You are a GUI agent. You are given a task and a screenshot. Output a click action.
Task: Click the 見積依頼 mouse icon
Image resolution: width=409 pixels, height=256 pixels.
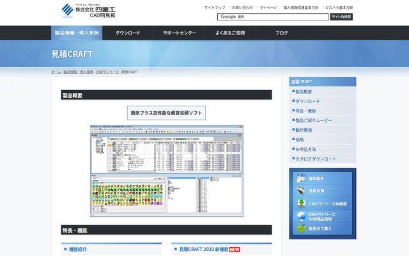click(301, 191)
